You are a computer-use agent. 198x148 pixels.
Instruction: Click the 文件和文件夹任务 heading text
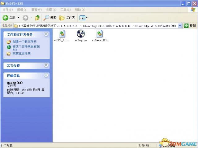tap(20, 34)
